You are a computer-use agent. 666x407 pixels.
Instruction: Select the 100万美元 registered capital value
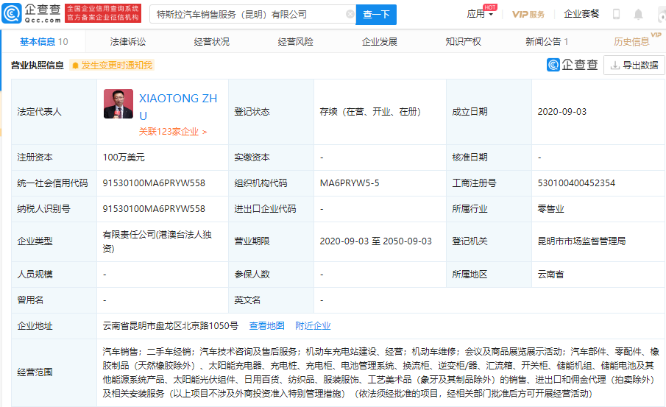click(x=124, y=158)
